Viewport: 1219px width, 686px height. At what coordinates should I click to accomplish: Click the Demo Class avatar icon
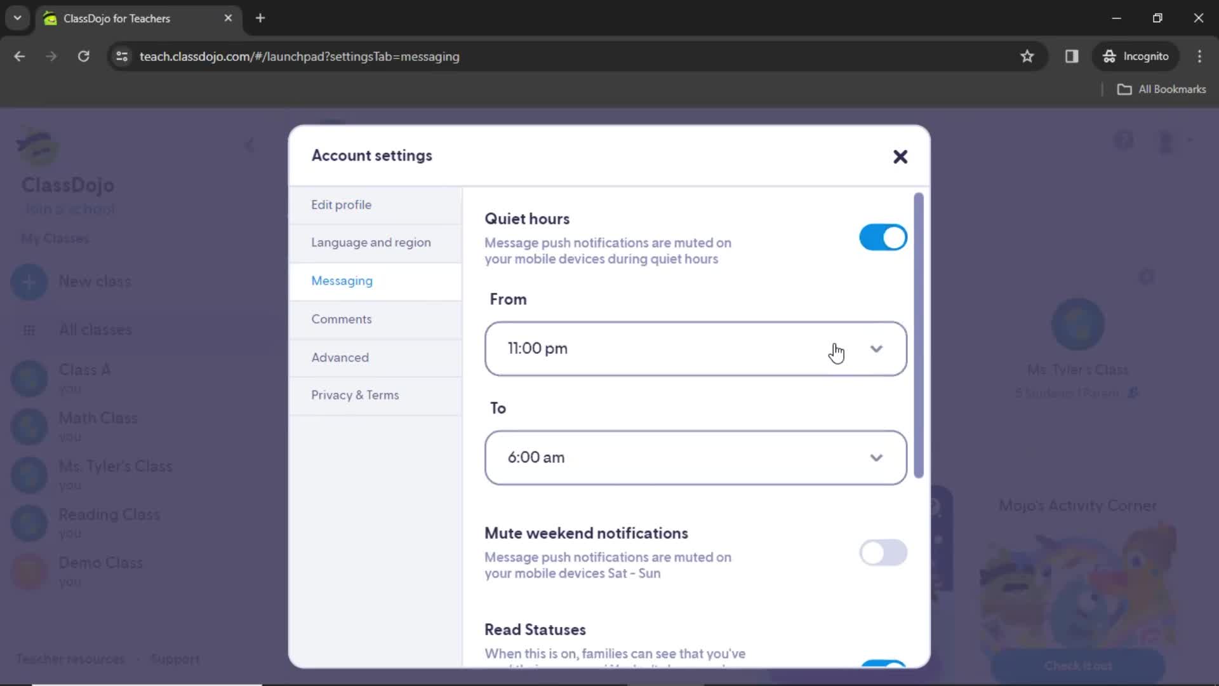tap(29, 572)
